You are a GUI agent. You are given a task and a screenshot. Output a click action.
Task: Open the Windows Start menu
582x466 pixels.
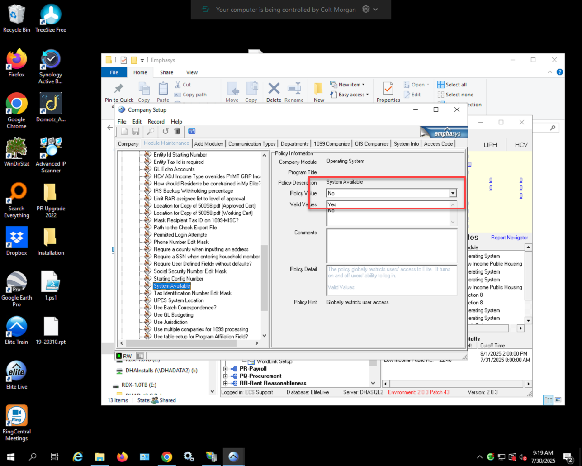(11, 457)
